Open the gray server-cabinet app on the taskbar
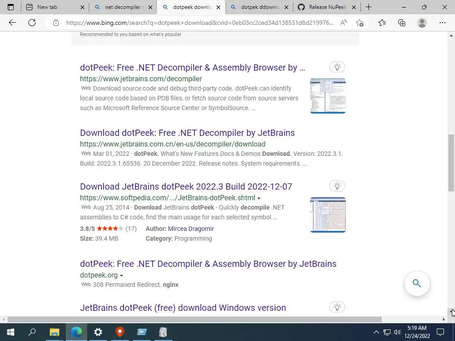The width and height of the screenshot is (455, 341). tap(163, 332)
